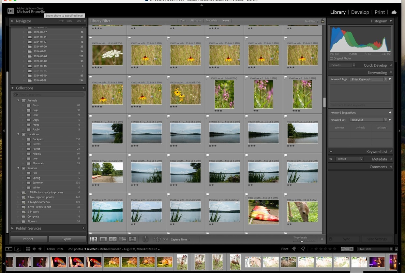The height and width of the screenshot is (273, 405).
Task: Click filmstrip grid view shortcut icon
Action: point(28,249)
